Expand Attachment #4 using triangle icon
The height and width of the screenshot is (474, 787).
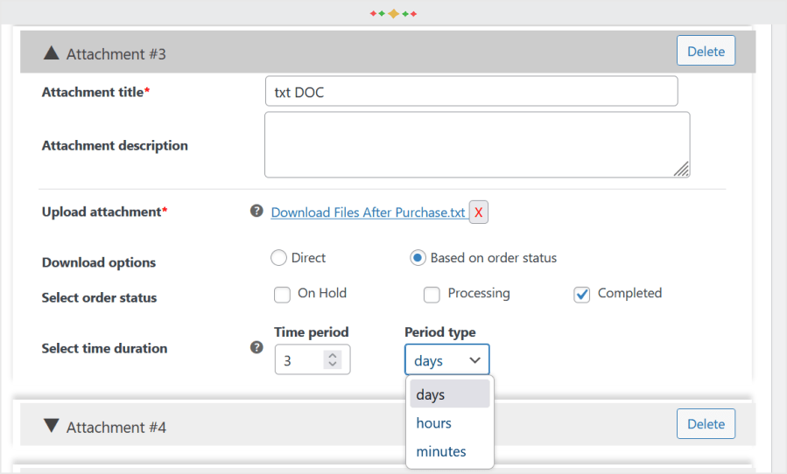pyautogui.click(x=51, y=426)
